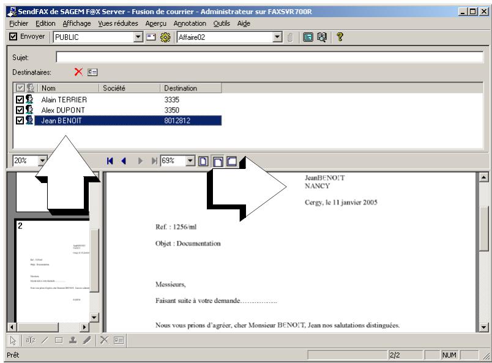Viewport: 492px width, 363px height.
Task: Click the properties card icon in annotation bar
Action: [x=119, y=340]
